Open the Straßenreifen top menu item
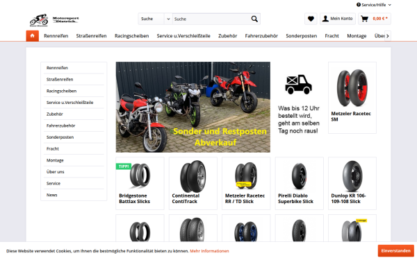This screenshot has height=260, width=417. (x=91, y=36)
